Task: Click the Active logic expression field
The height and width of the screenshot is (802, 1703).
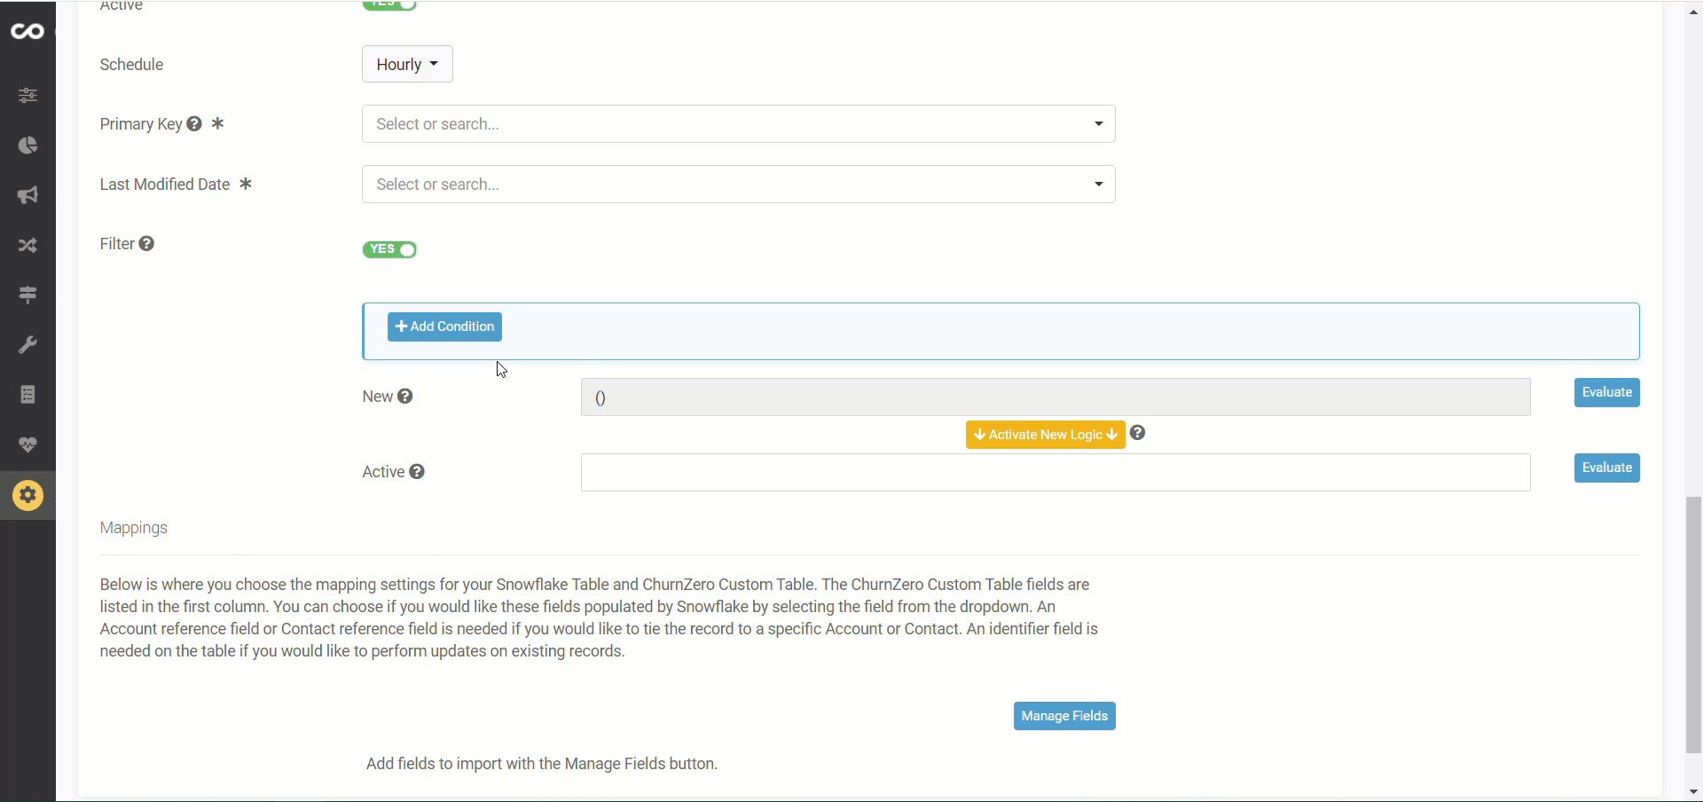Action: [x=1056, y=473]
